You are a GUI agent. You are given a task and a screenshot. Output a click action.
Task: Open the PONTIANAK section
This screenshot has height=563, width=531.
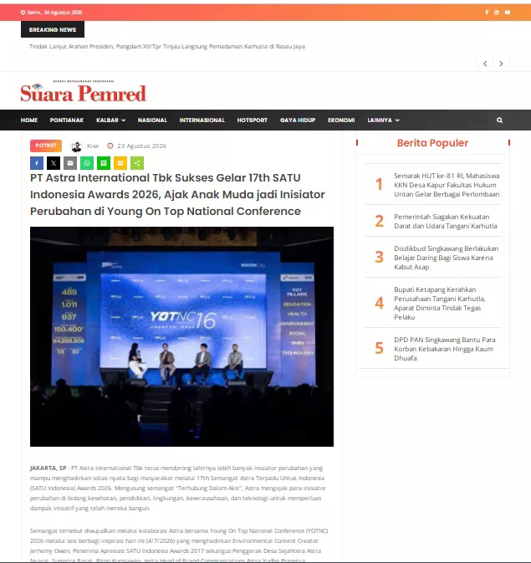(x=67, y=120)
